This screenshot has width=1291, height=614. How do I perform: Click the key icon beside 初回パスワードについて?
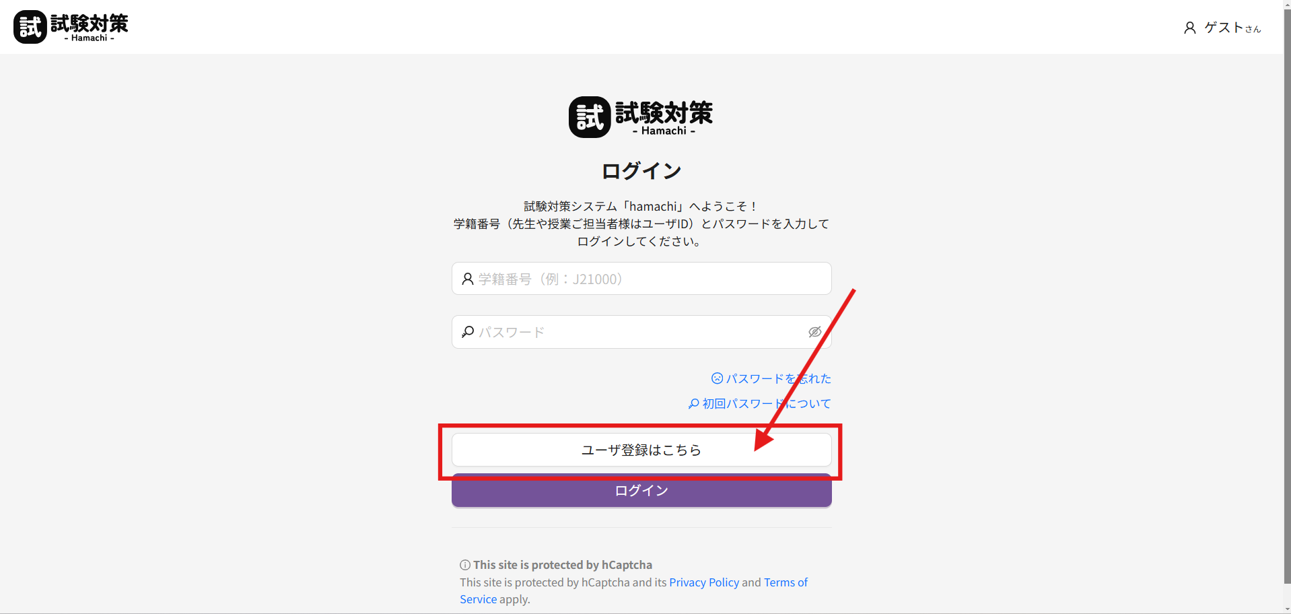[x=693, y=403]
